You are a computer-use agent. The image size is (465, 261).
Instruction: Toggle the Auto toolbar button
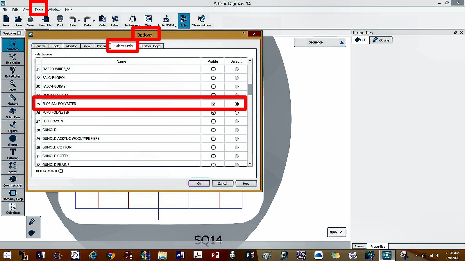184,21
